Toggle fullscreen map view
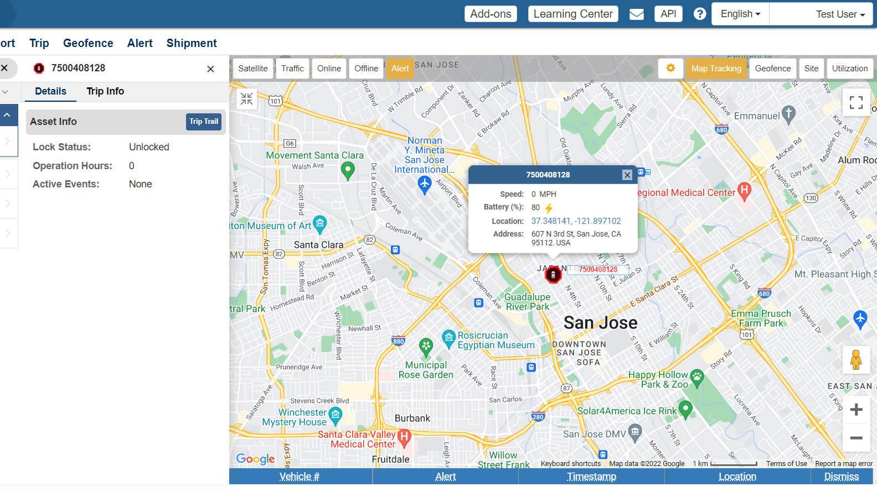Screen dimensions: 877x492 [856, 102]
